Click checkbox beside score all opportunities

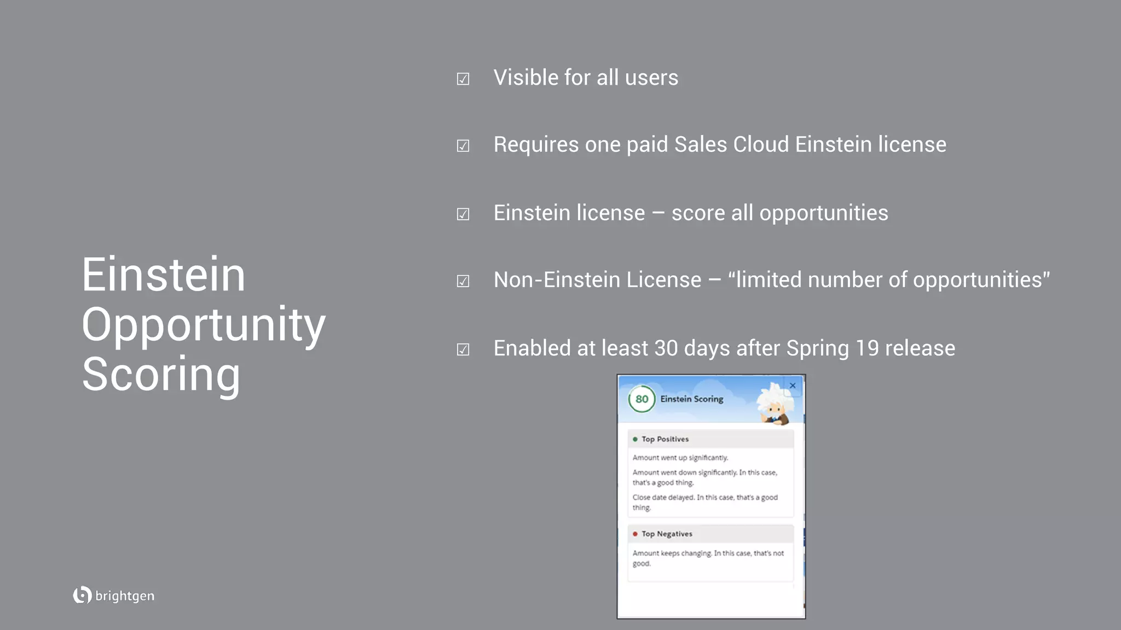tap(463, 214)
